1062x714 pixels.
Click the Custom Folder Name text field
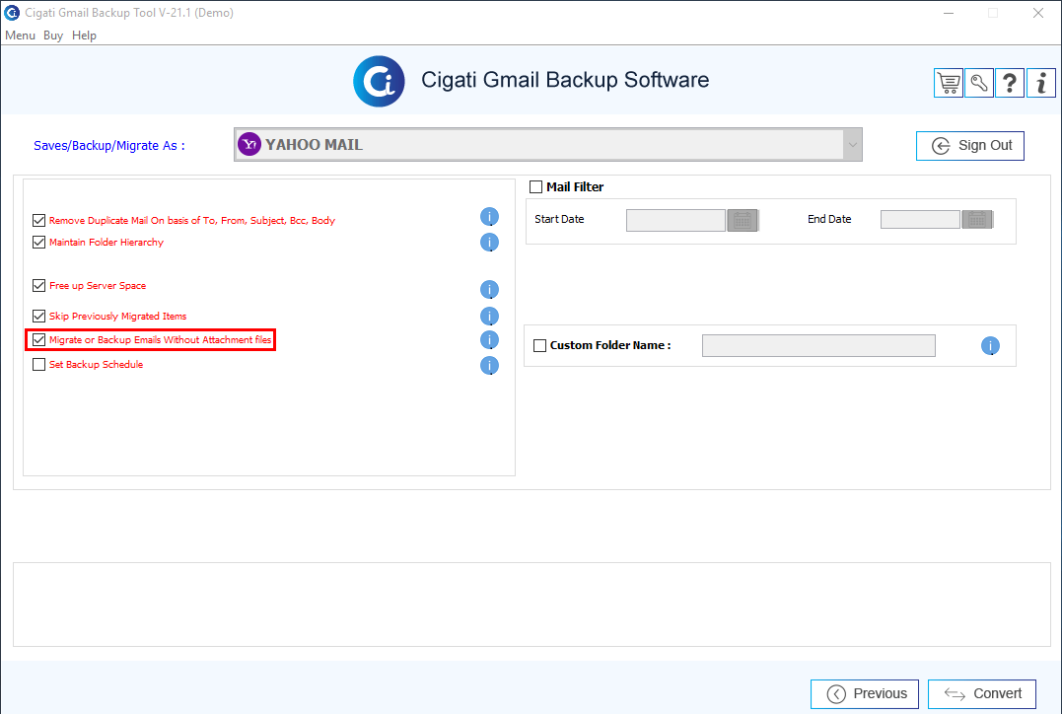[818, 345]
